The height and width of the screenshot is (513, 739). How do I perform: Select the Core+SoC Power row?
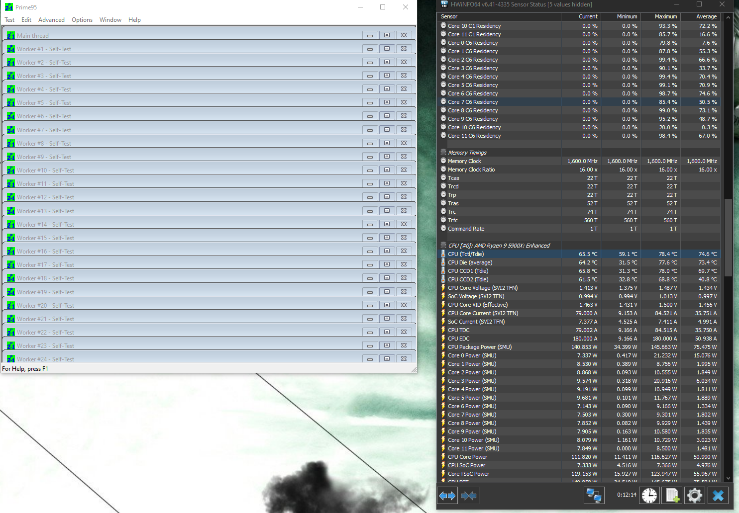coord(579,474)
